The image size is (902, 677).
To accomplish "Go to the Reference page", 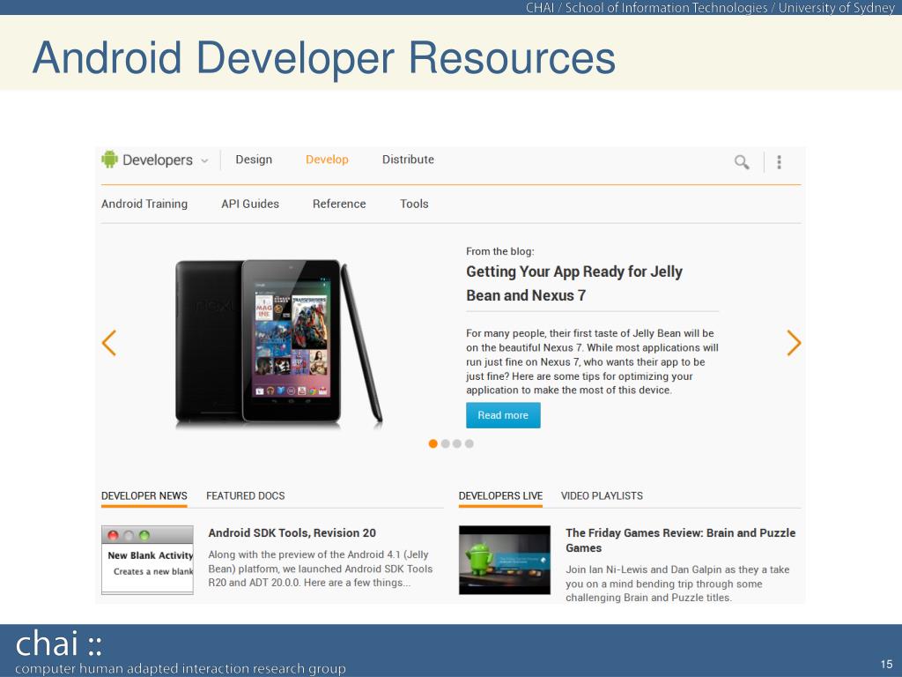I will [339, 204].
